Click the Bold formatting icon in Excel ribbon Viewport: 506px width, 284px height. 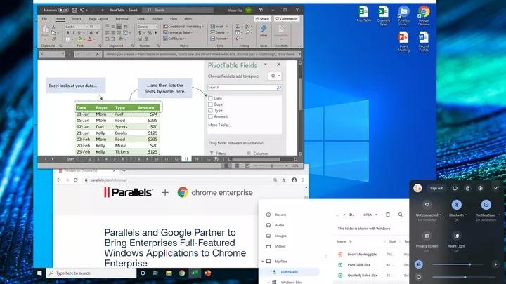click(x=67, y=33)
